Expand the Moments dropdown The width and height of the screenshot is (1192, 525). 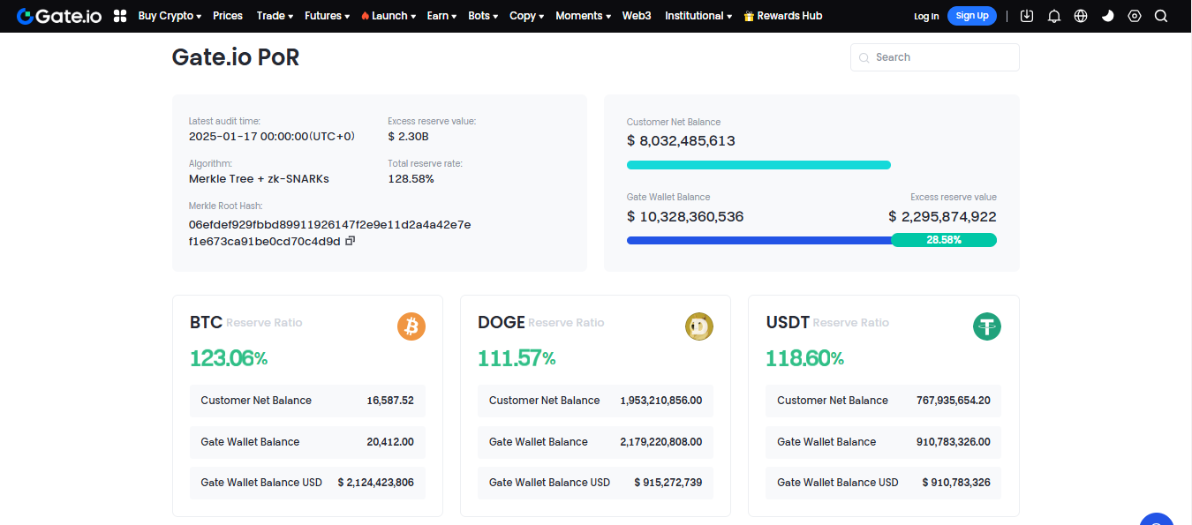[583, 16]
